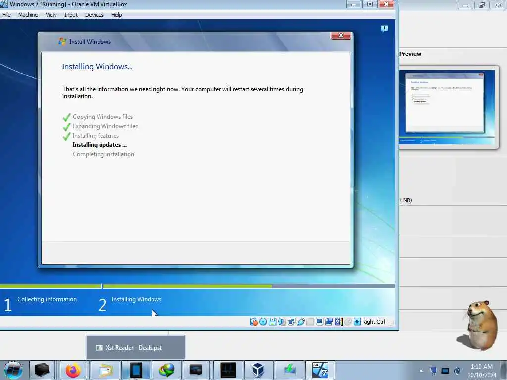Click the Xst Reader - Deals.pst taskbar preview
507x380 pixels.
point(136,348)
